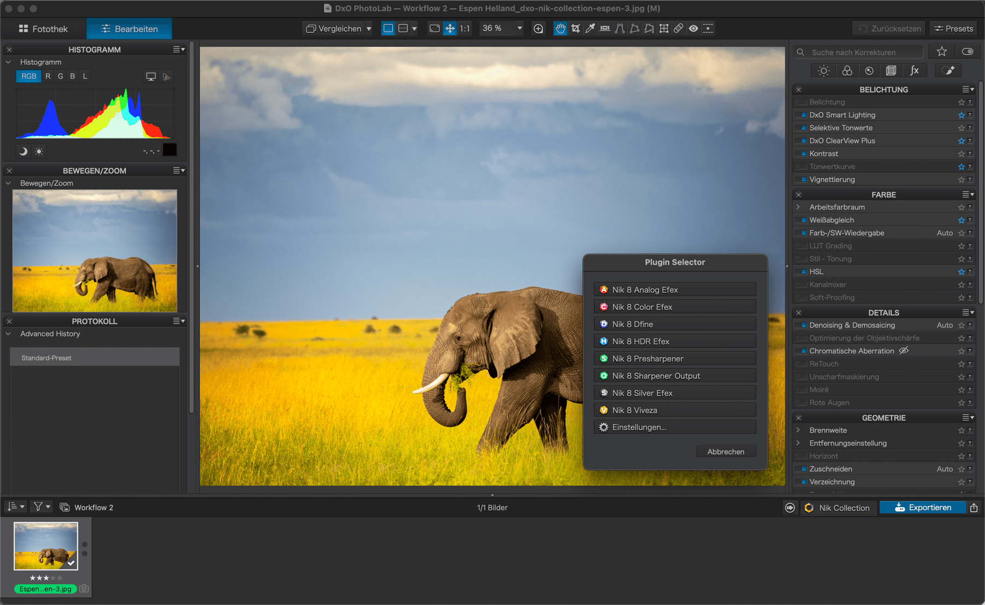
Task: Expand the Arbeitsfarbraum section
Action: [798, 207]
